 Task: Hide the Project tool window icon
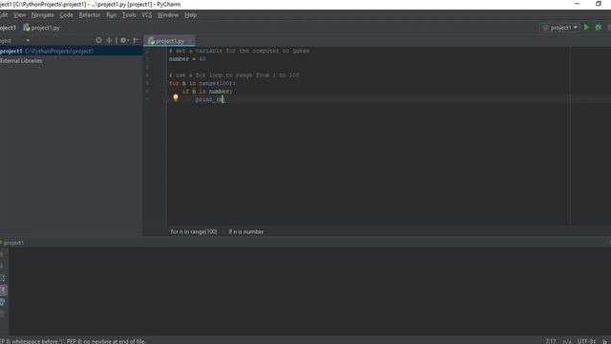click(x=136, y=40)
